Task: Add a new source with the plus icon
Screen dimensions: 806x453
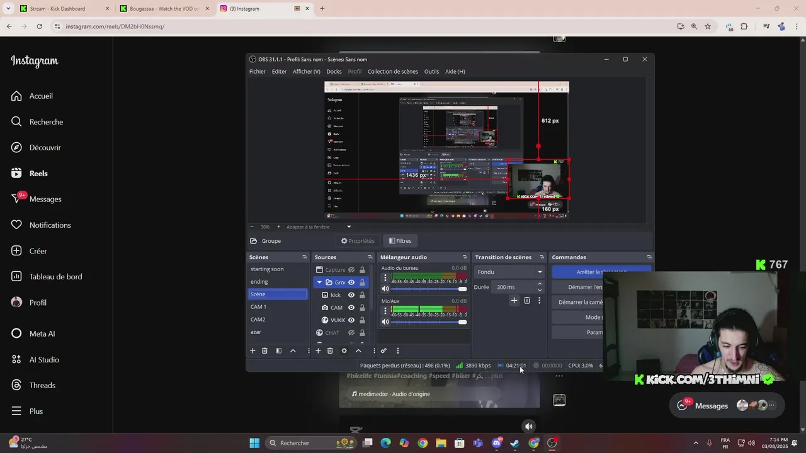Action: click(318, 350)
